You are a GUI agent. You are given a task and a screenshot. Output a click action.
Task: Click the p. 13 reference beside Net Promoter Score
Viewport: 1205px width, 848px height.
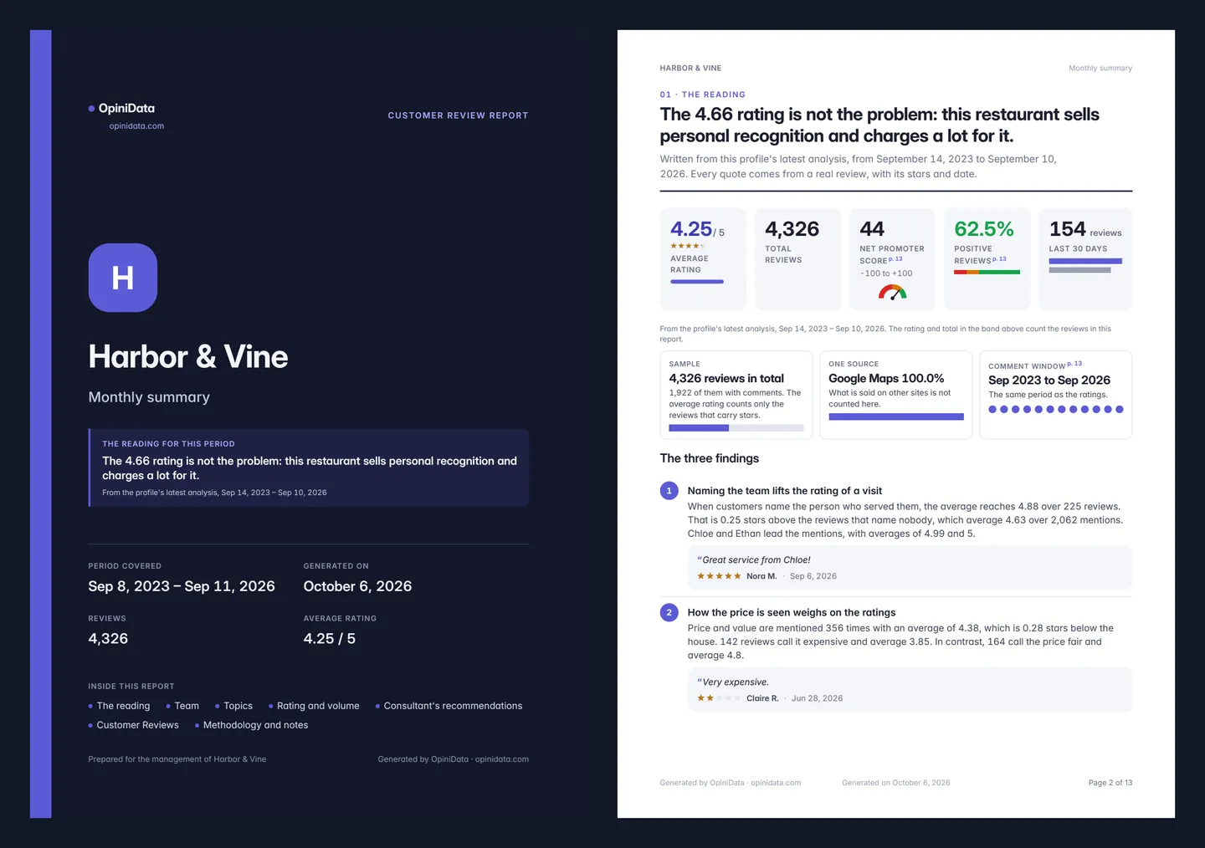point(895,259)
